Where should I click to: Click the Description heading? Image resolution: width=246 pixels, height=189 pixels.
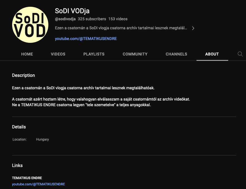(23, 75)
